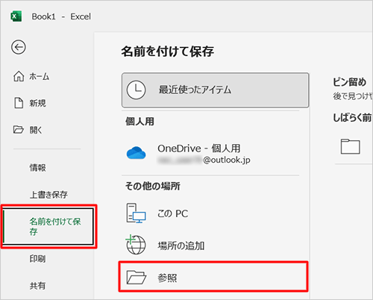This screenshot has height=300, width=373.
Task: Click the open folder icon beside 開く
Action: click(x=19, y=130)
